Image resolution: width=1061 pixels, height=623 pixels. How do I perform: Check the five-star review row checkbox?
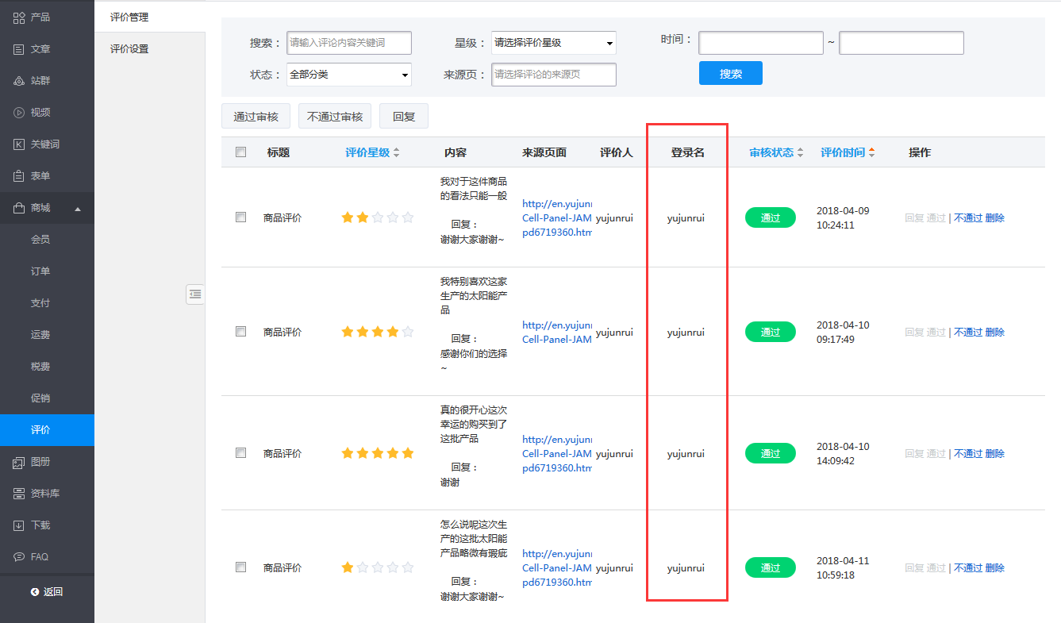(241, 453)
